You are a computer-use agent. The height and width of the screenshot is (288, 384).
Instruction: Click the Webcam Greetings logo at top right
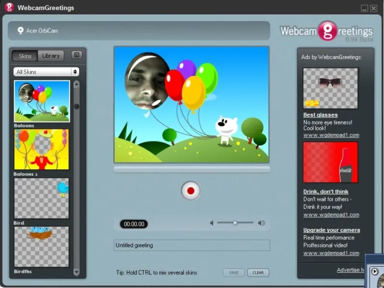point(327,31)
